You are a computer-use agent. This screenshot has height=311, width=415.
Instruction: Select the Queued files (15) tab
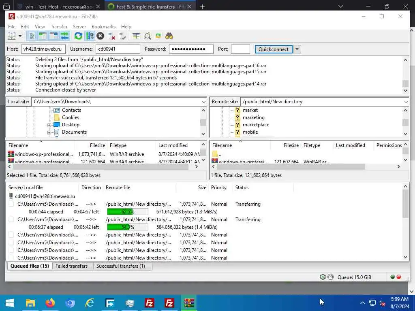(30, 266)
